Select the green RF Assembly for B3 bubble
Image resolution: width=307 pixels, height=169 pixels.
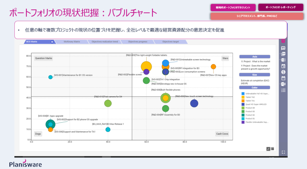tap(166, 109)
